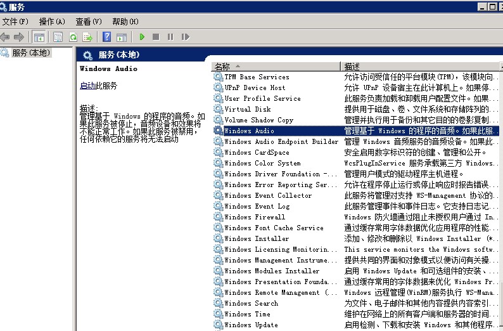Open the 操作(A) menu
The height and width of the screenshot is (331, 503).
click(x=52, y=22)
